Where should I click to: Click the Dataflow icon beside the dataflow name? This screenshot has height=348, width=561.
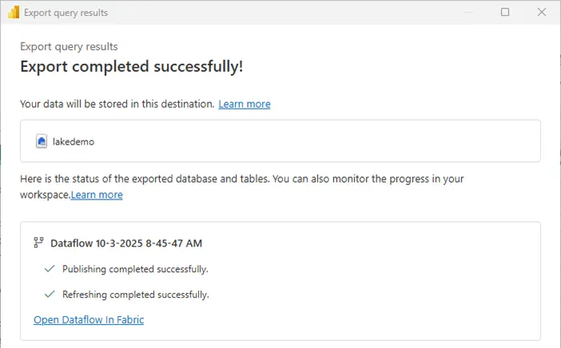[38, 243]
